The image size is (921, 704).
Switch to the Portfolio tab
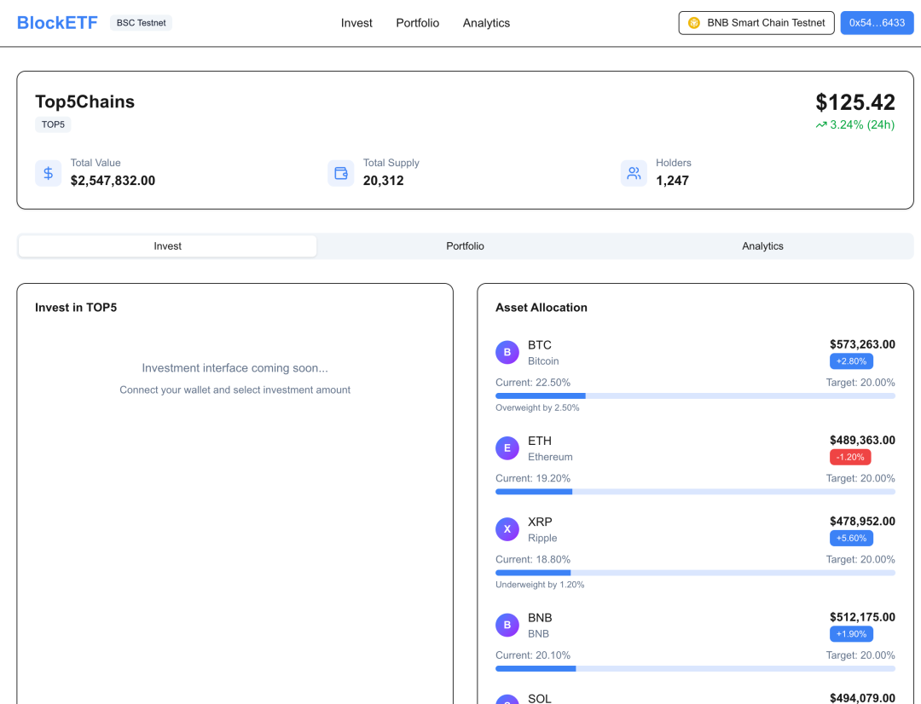pyautogui.click(x=465, y=246)
